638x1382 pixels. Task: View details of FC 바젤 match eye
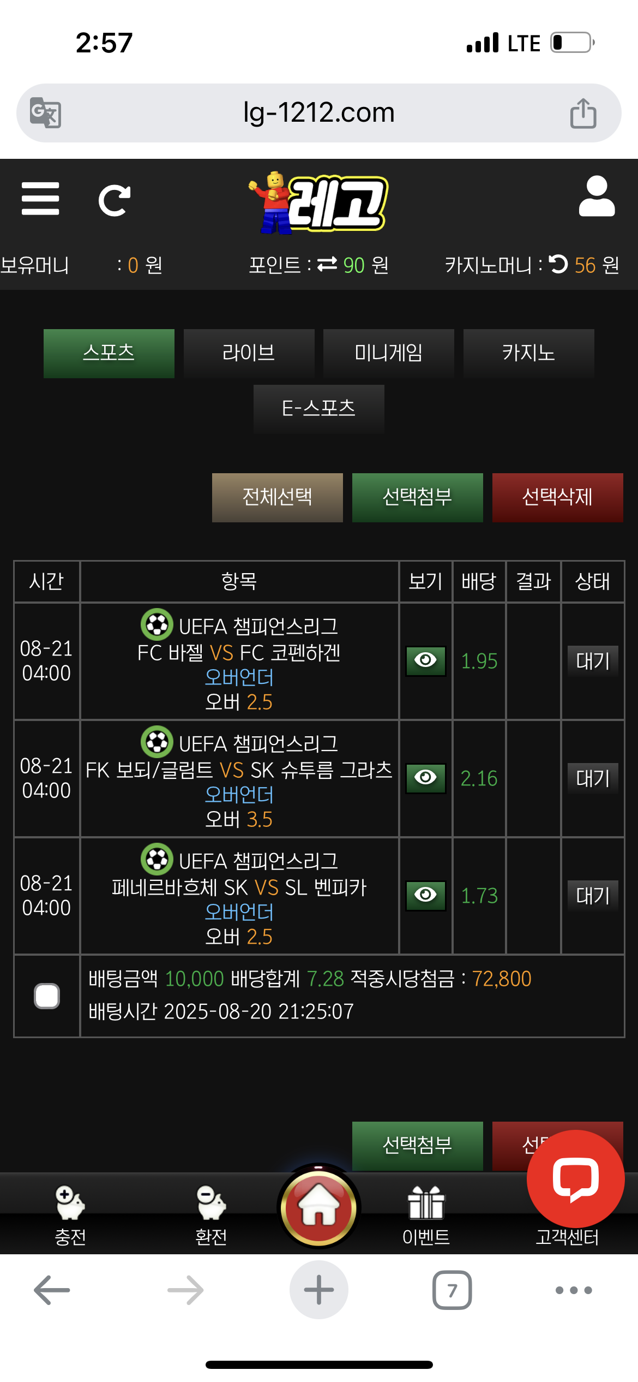point(426,661)
